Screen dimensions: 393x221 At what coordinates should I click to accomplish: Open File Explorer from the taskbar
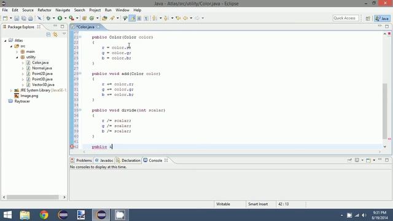coord(25,215)
